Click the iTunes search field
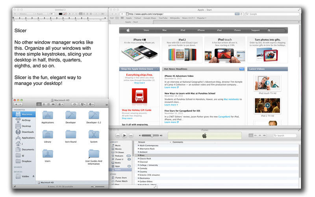 [285, 136]
